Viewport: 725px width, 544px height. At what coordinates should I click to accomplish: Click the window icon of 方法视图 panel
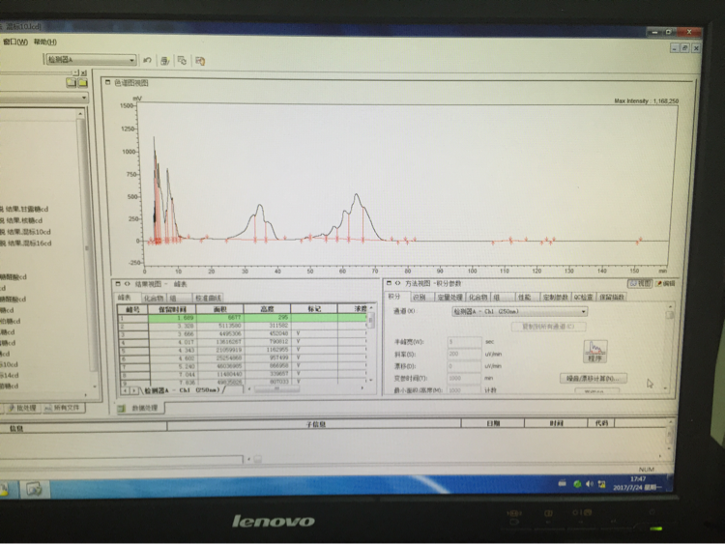[x=389, y=283]
